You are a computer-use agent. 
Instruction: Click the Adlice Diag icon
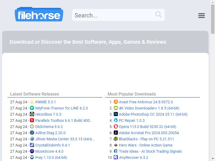[32, 133]
